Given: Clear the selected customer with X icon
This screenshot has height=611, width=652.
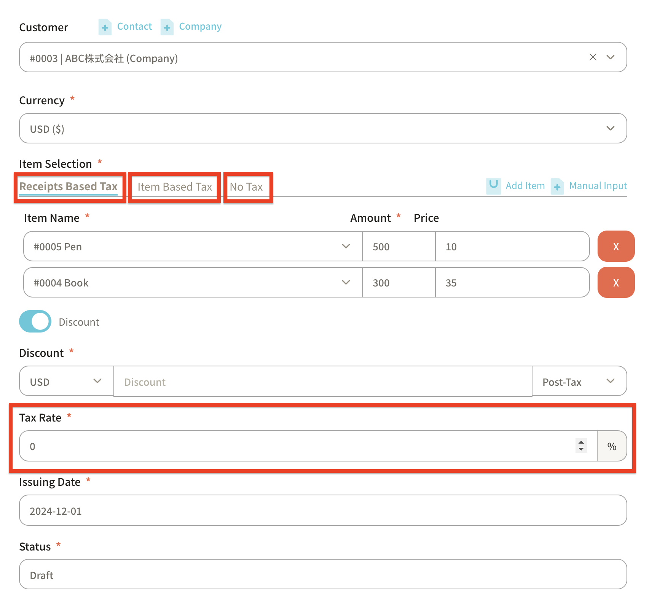Looking at the screenshot, I should [593, 57].
